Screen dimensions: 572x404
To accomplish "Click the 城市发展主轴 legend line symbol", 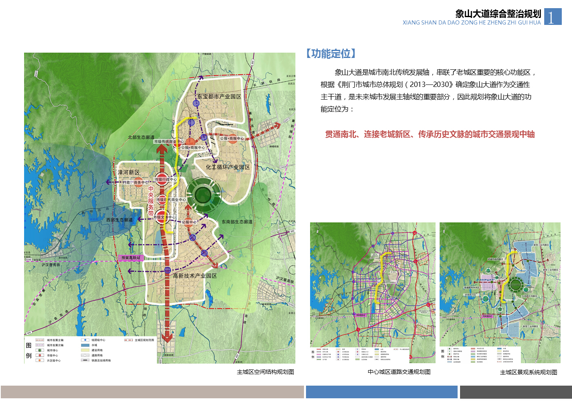I will click(x=40, y=340).
